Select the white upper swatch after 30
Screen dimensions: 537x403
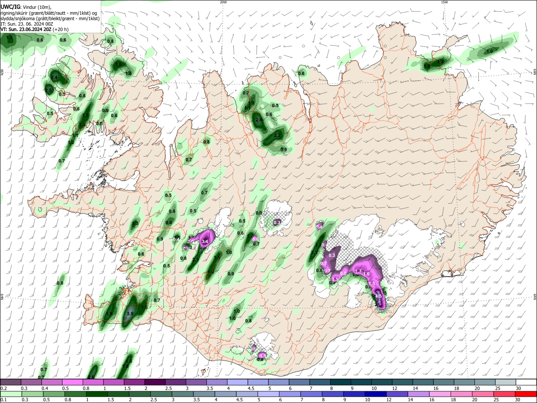click(527, 382)
